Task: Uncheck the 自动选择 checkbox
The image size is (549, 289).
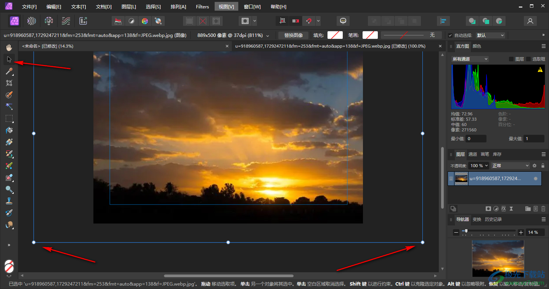Action: [x=450, y=35]
